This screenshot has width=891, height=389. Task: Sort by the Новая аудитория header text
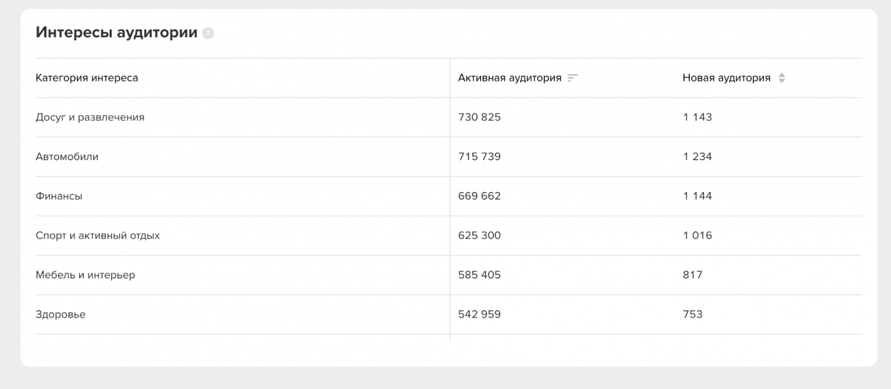click(726, 78)
